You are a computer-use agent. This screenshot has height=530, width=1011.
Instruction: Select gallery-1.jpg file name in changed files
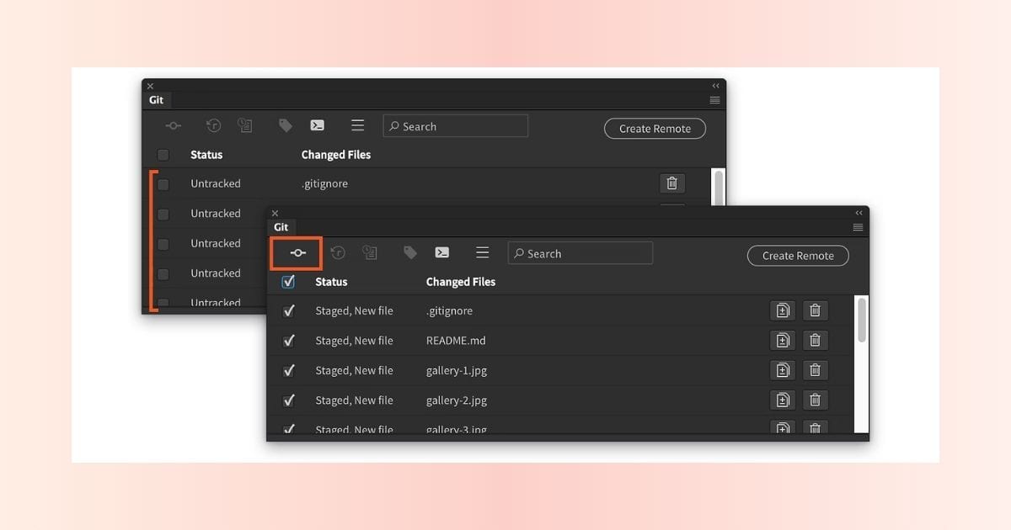(457, 370)
